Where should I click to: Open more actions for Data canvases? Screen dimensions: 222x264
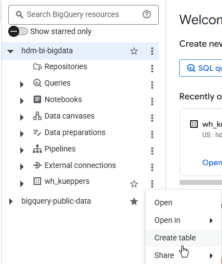[x=152, y=118]
